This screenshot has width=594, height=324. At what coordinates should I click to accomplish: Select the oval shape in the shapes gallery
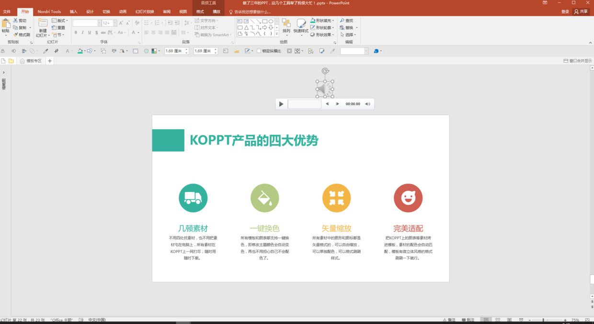point(271,21)
